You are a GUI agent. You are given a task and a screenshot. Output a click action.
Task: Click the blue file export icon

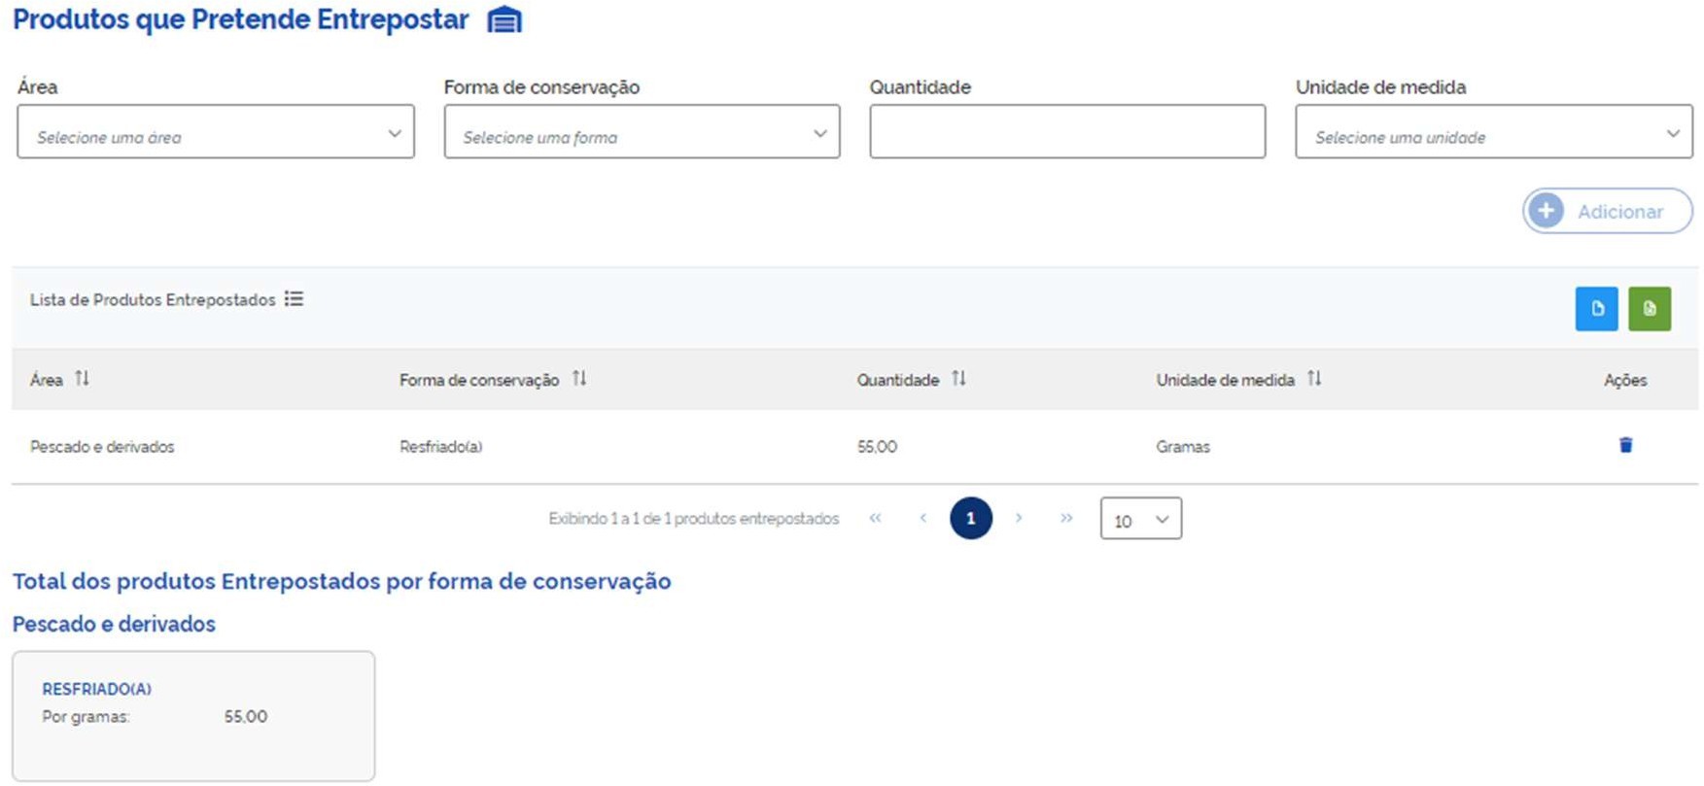coord(1595,309)
